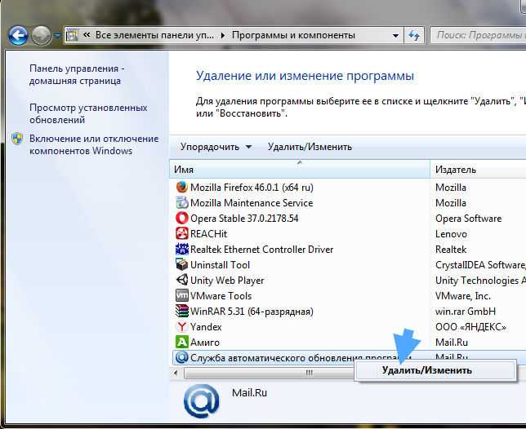
Task: Open recent pages dropdown beside the Forward button
Action: pos(58,36)
